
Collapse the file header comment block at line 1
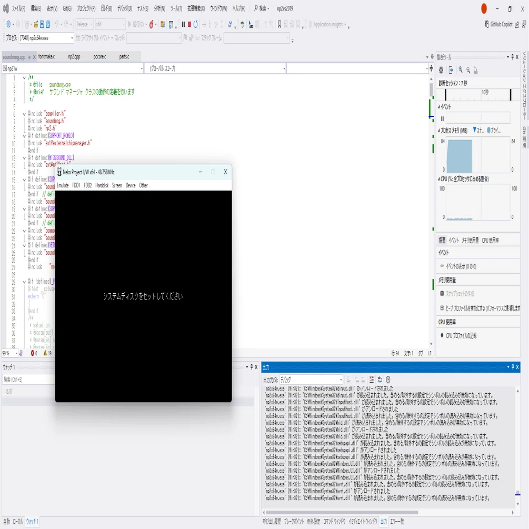click(24, 77)
